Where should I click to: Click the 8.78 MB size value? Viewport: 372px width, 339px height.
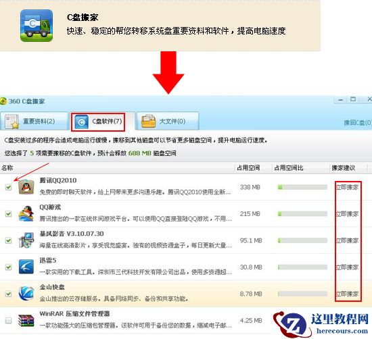point(251,294)
